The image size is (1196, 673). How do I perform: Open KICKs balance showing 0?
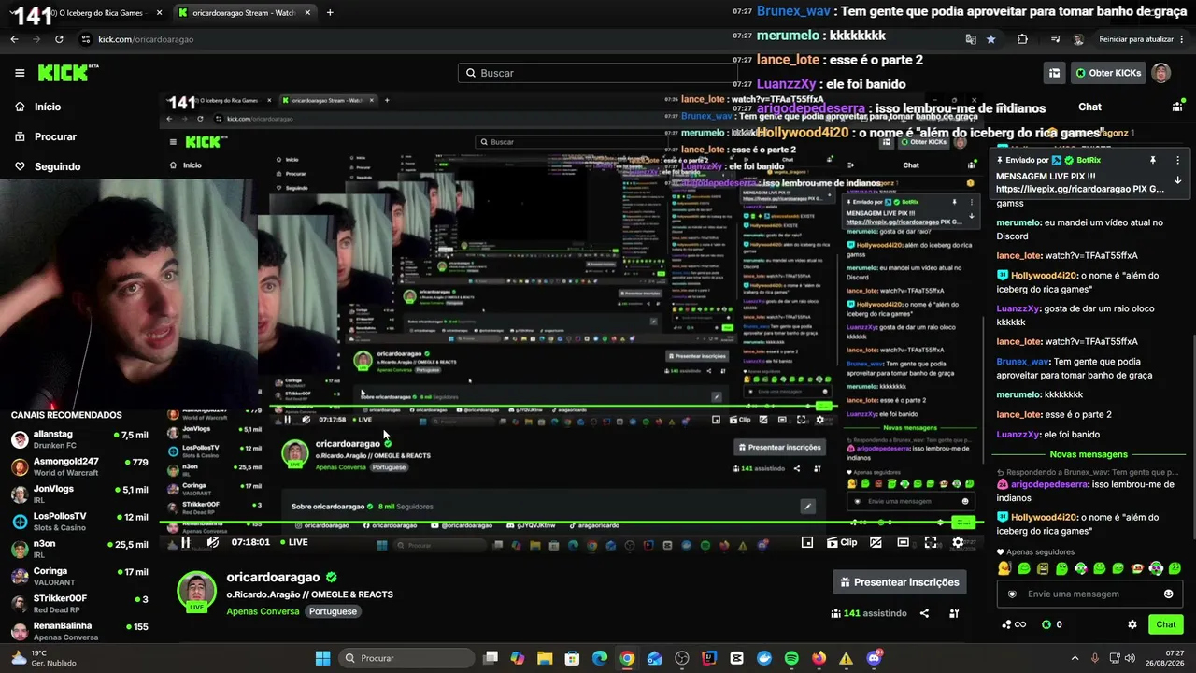click(1052, 624)
